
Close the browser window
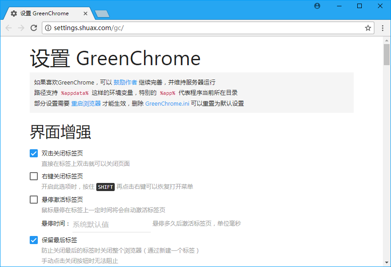pyautogui.click(x=380, y=6)
